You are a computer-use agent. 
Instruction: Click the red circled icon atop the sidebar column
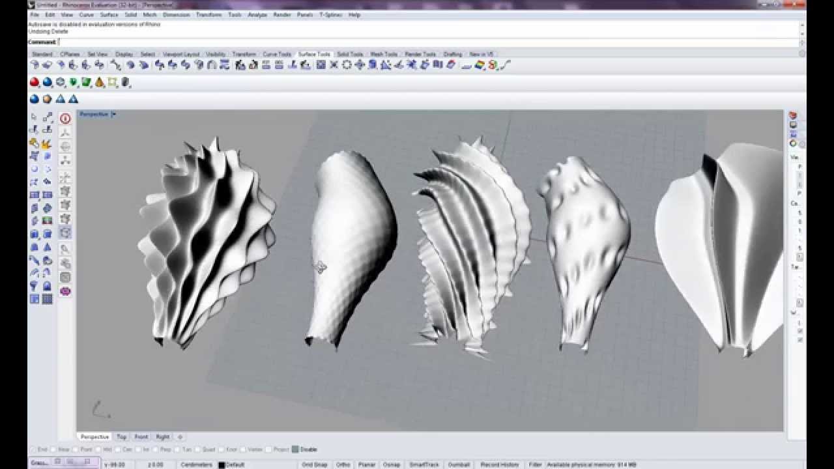pyautogui.click(x=65, y=119)
